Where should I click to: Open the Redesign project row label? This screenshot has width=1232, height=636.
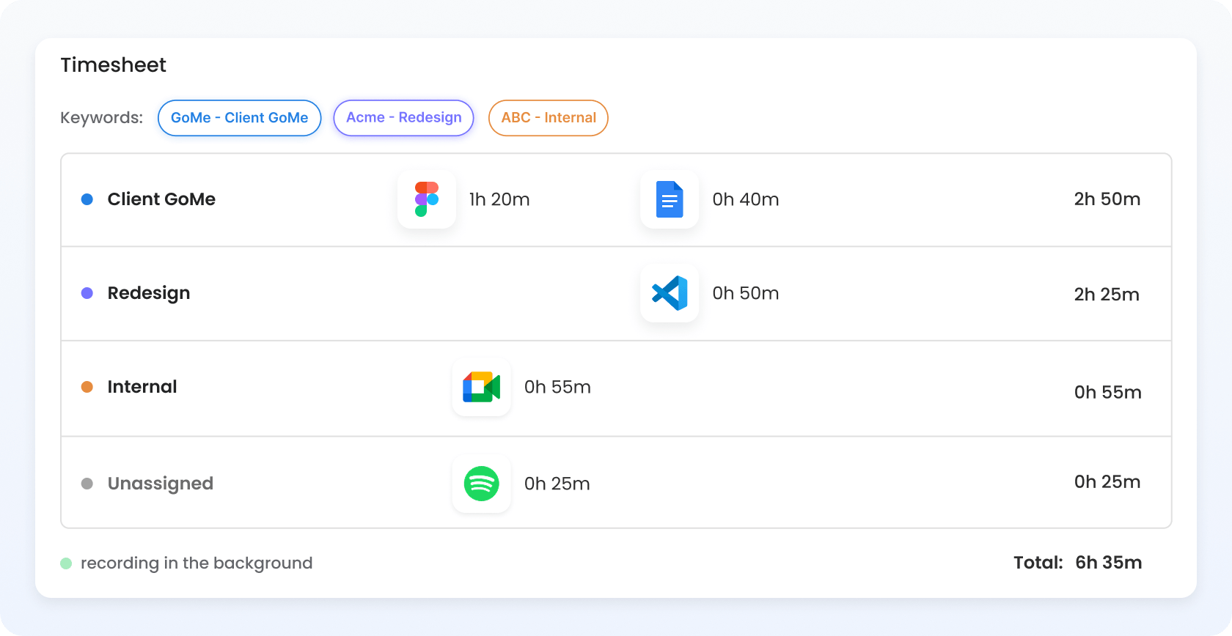pyautogui.click(x=149, y=294)
